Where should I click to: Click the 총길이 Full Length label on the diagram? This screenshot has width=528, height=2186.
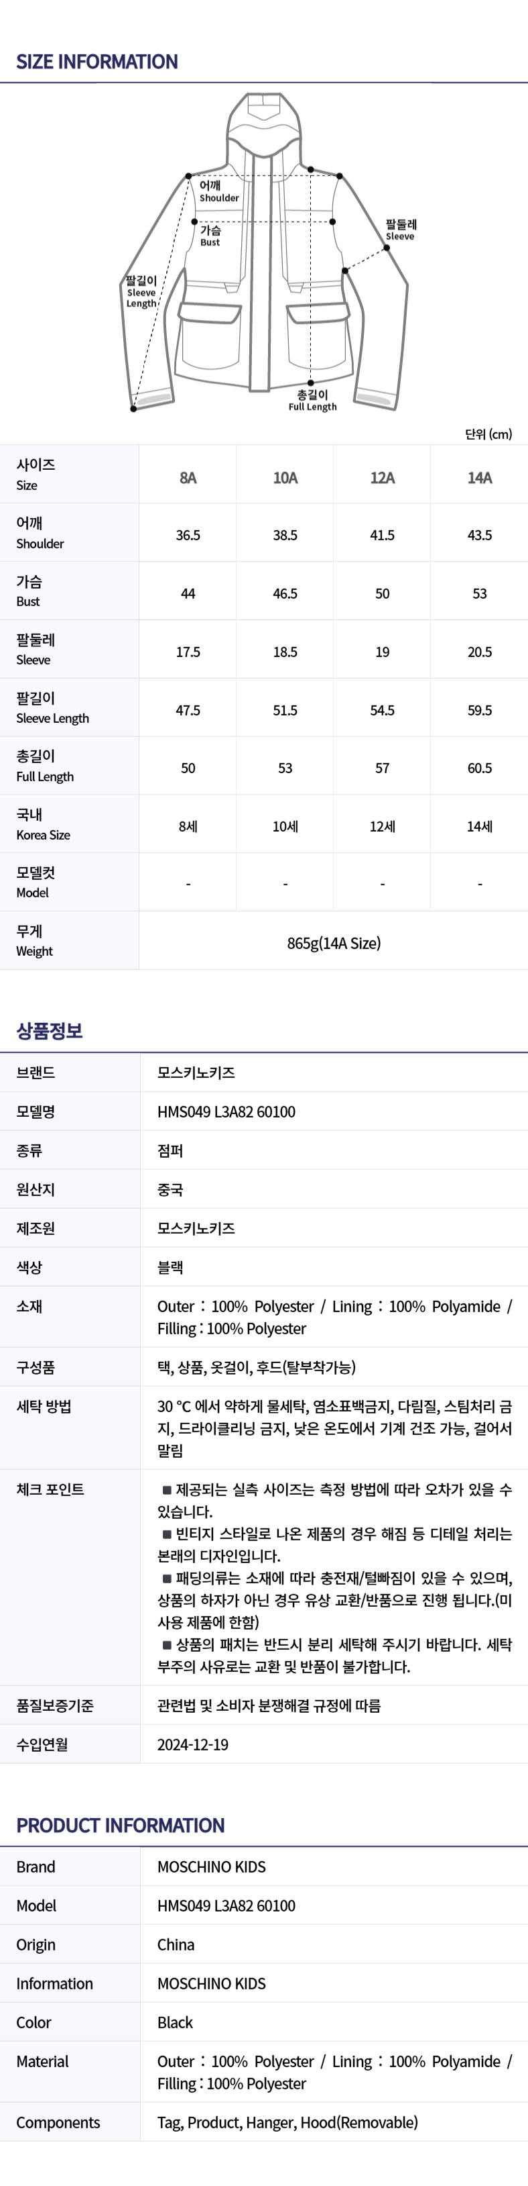(312, 401)
